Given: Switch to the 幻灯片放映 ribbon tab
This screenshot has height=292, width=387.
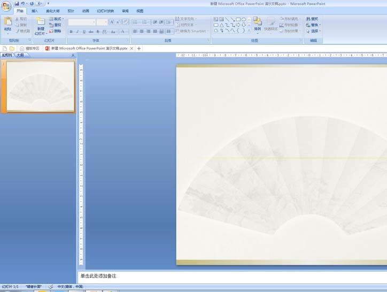Looking at the screenshot, I should pos(105,11).
